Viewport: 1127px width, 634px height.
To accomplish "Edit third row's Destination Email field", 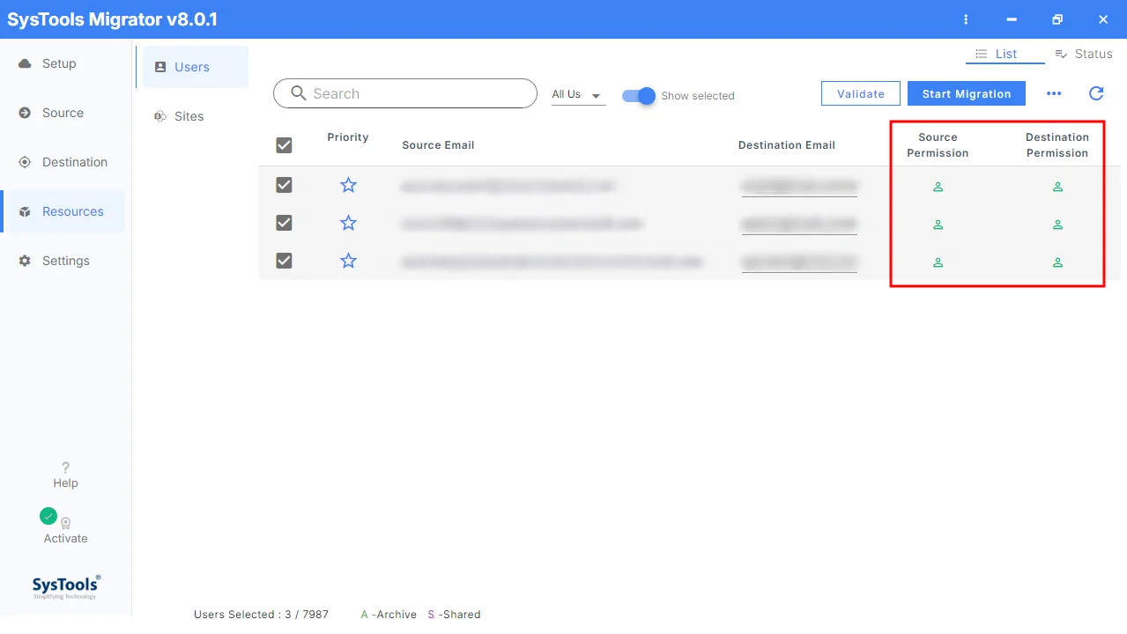I will pyautogui.click(x=799, y=262).
